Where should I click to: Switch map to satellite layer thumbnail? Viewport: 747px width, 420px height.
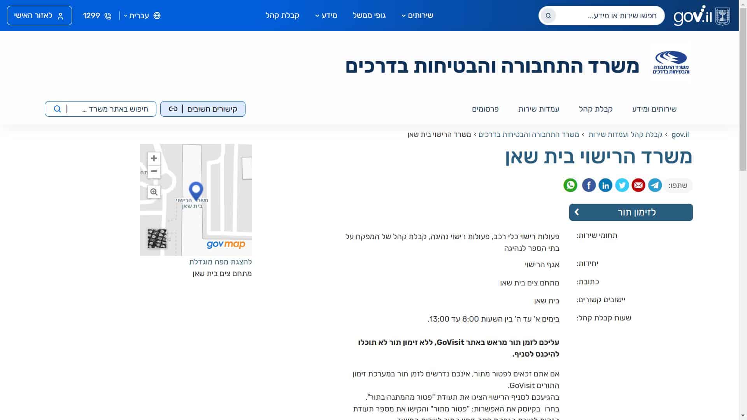pyautogui.click(x=157, y=238)
